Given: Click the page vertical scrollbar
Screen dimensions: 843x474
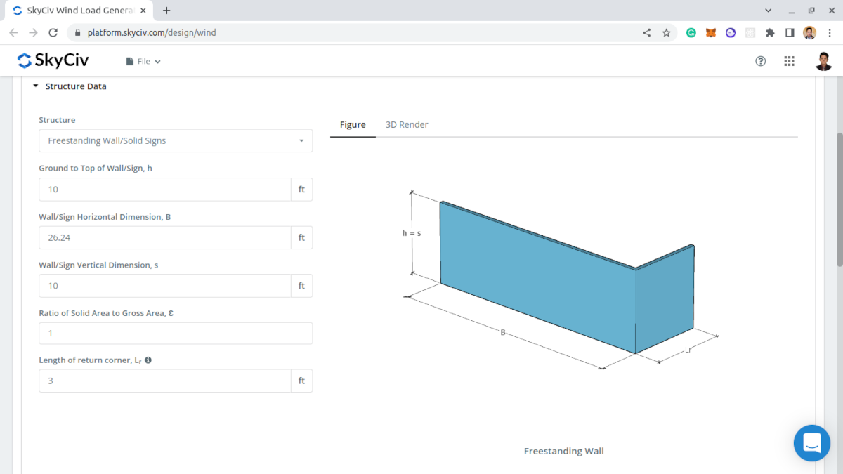Looking at the screenshot, I should point(839,199).
